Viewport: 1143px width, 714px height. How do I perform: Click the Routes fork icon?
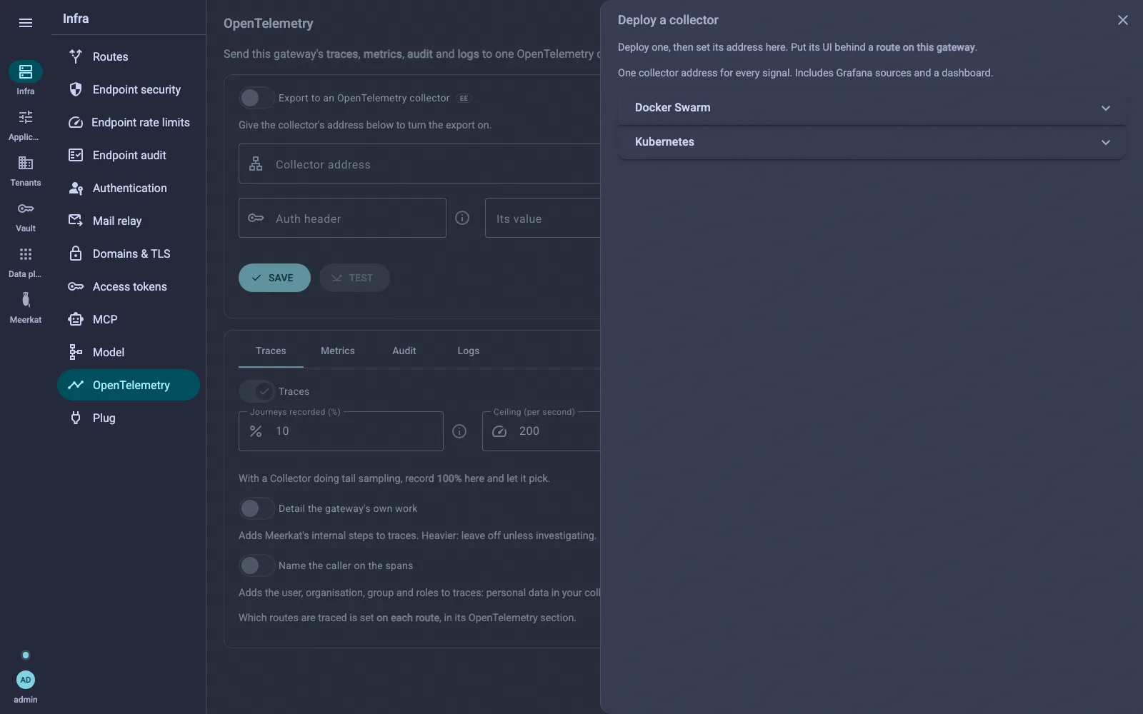pyautogui.click(x=76, y=56)
